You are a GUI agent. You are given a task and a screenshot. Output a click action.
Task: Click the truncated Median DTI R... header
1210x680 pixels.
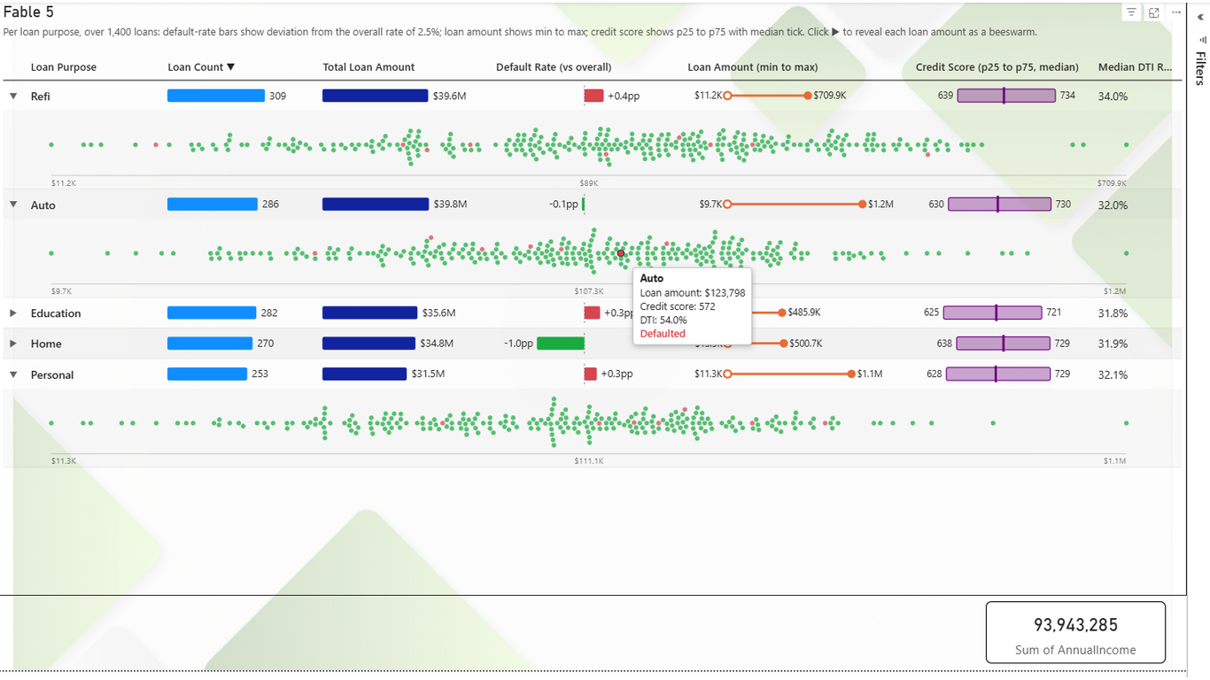click(1135, 67)
